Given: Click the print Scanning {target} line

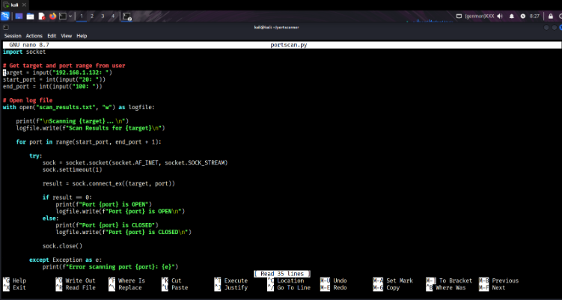Looking at the screenshot, I should click(72, 121).
